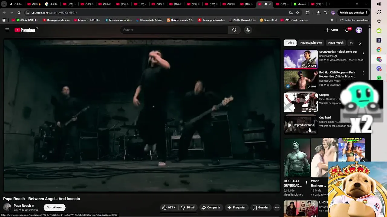Open Settings gear in the taskbar
Image resolution: width=387 pixels, height=217 pixels.
click(x=379, y=21)
